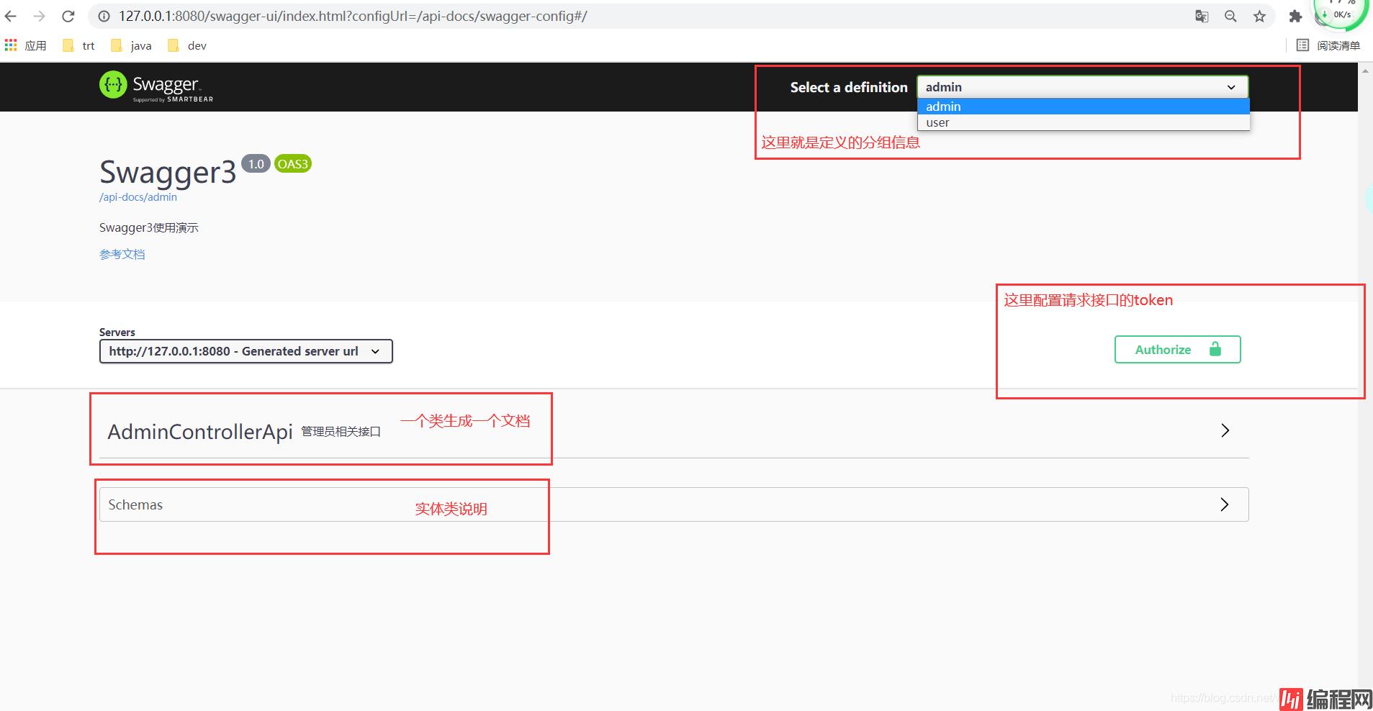The image size is (1373, 711).
Task: Expand the Schemas section
Action: [x=673, y=504]
